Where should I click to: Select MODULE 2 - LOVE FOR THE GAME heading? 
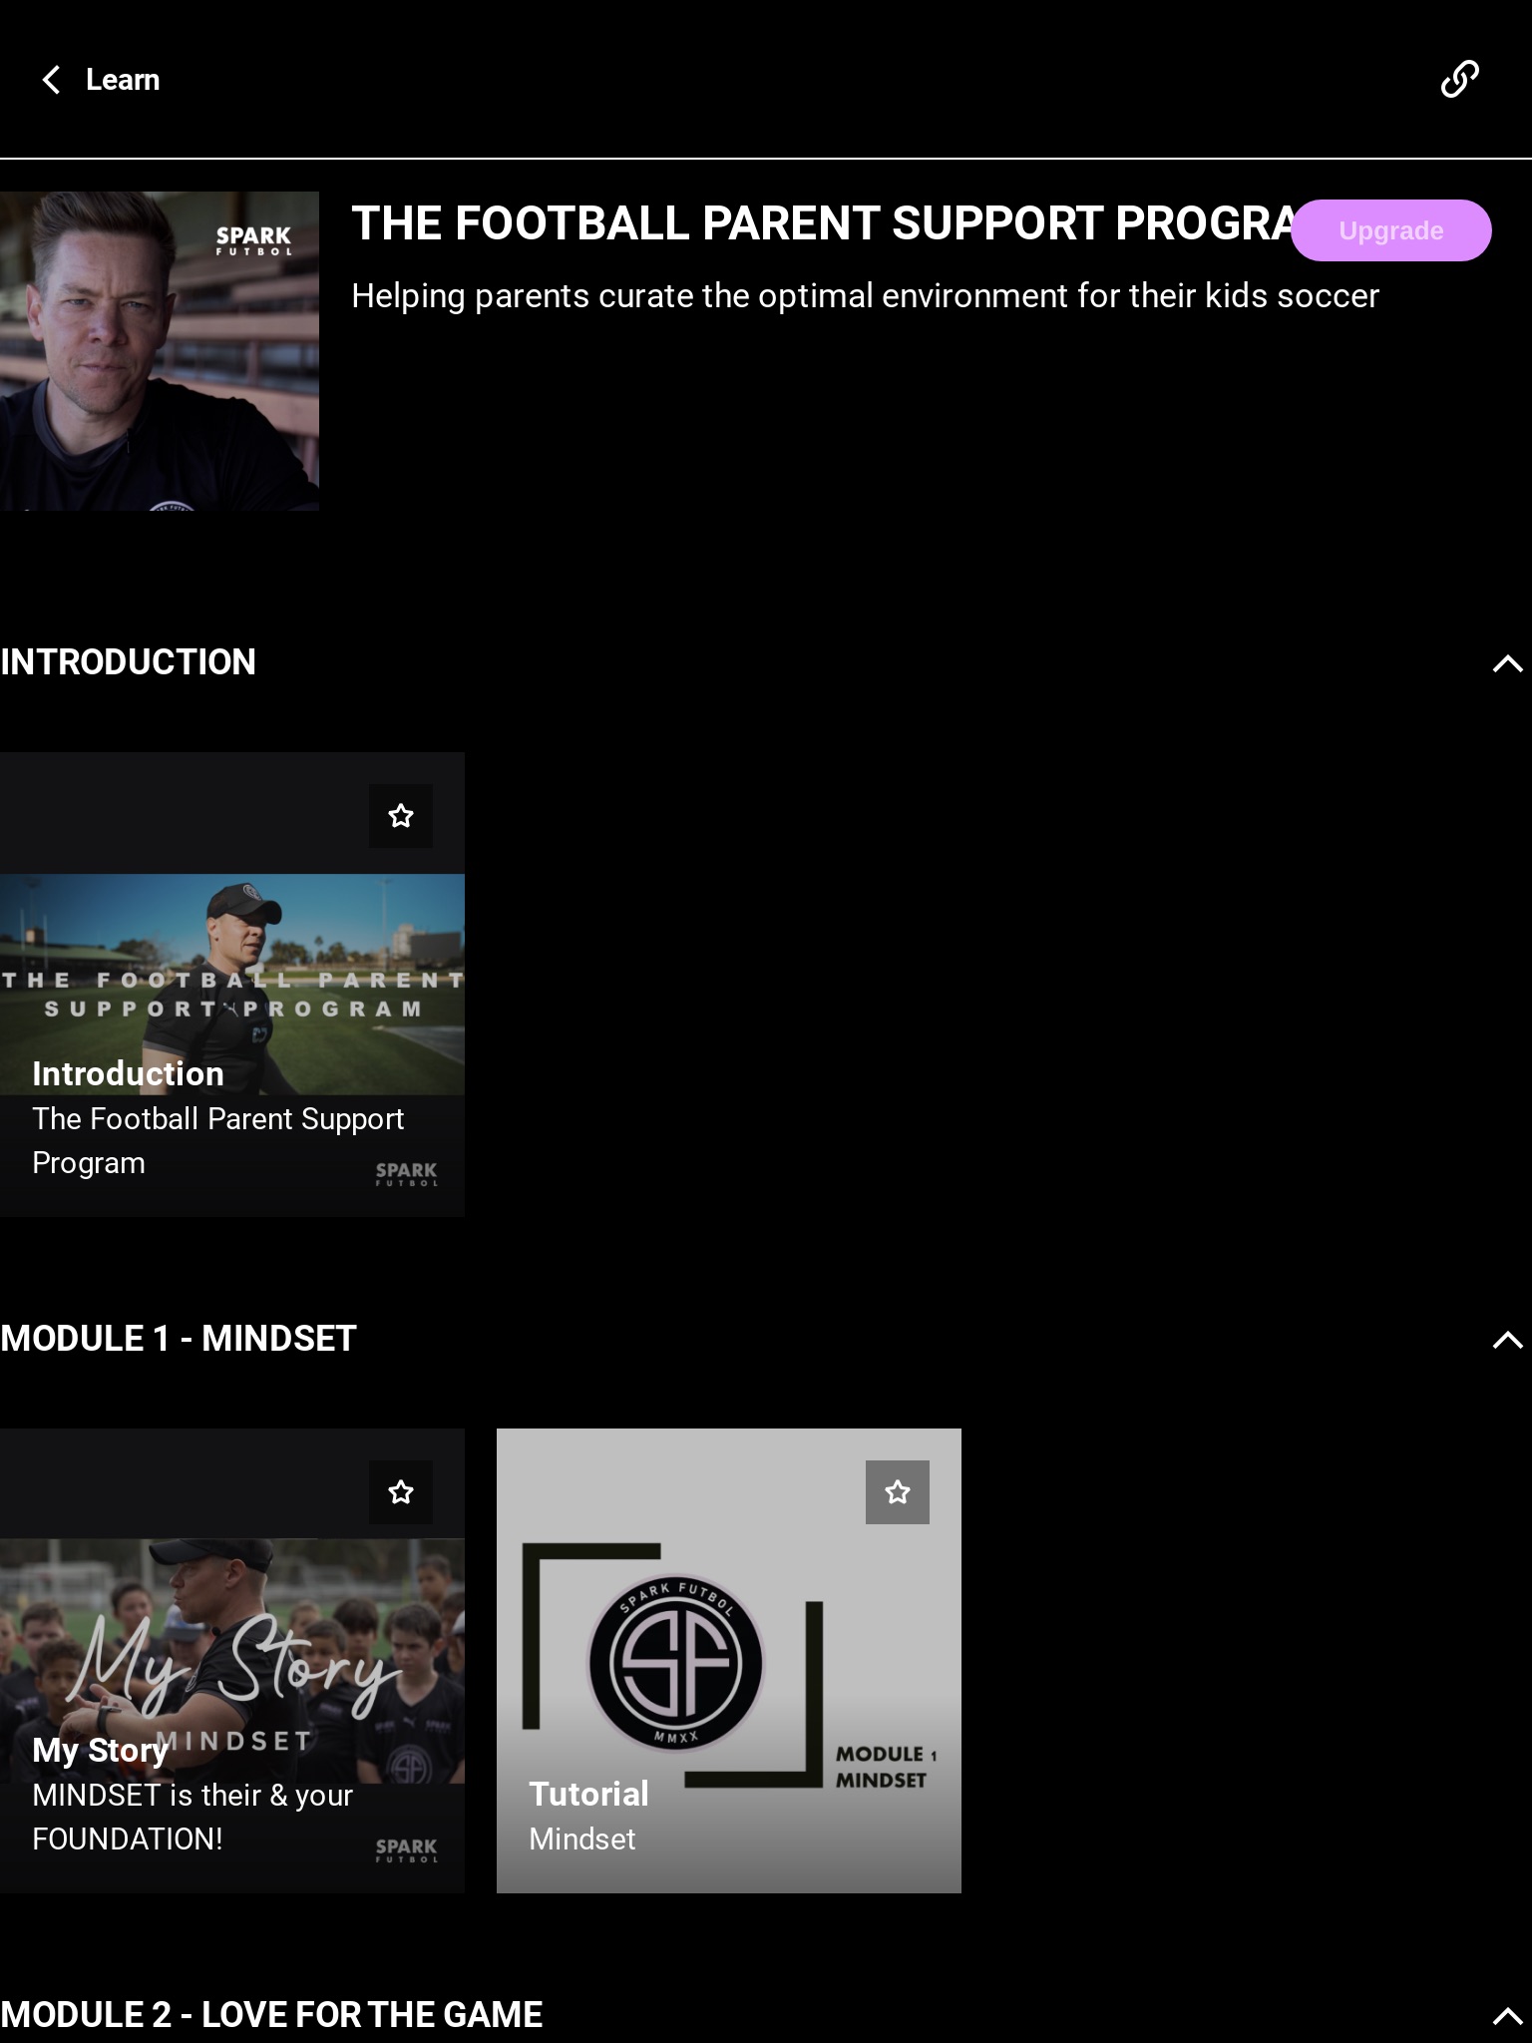pyautogui.click(x=271, y=2015)
